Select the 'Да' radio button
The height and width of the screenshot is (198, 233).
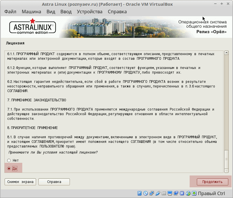click(x=9, y=169)
